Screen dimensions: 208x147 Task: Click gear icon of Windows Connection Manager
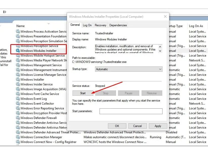coord(18,137)
